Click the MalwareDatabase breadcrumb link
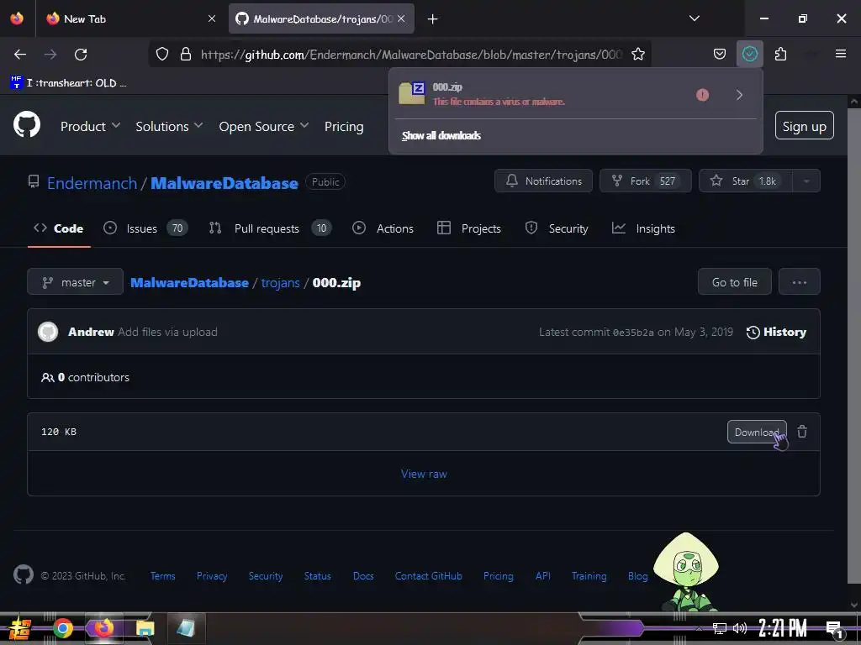This screenshot has width=861, height=645. tap(189, 282)
